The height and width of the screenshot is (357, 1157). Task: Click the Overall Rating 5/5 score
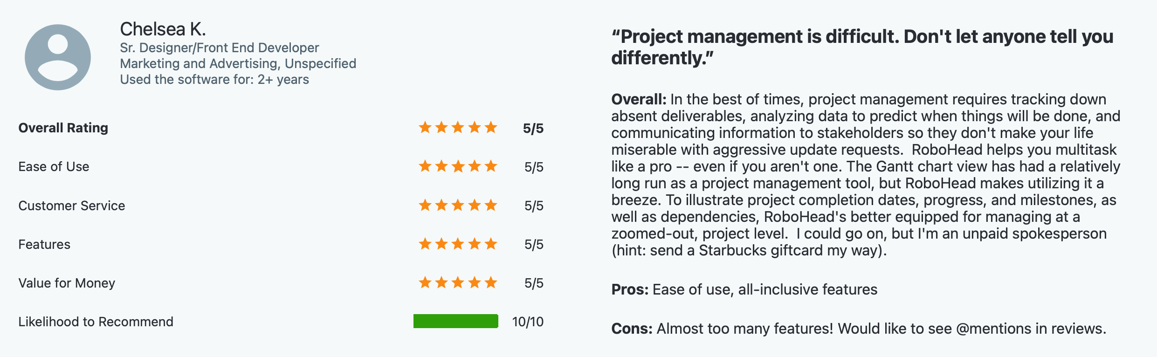point(533,128)
